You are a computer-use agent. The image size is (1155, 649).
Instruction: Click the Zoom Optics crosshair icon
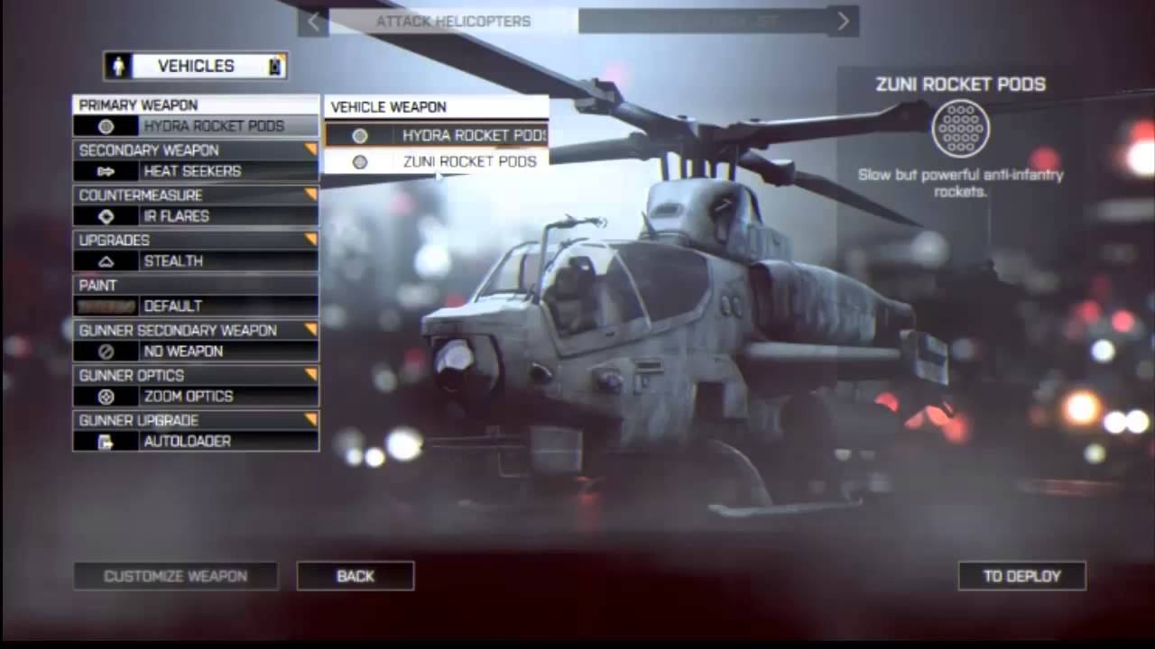(106, 397)
